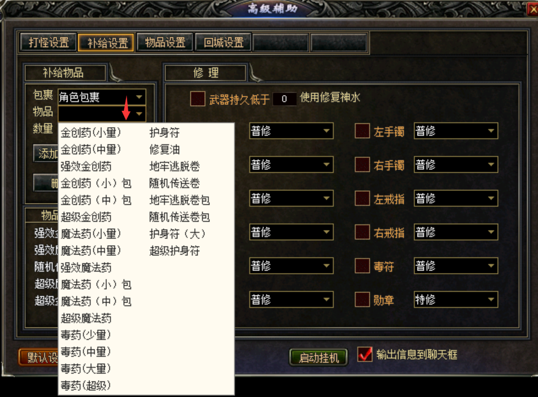538x397 pixels.
Task: Select 随机传送卷 in the list
Action: pyautogui.click(x=174, y=183)
